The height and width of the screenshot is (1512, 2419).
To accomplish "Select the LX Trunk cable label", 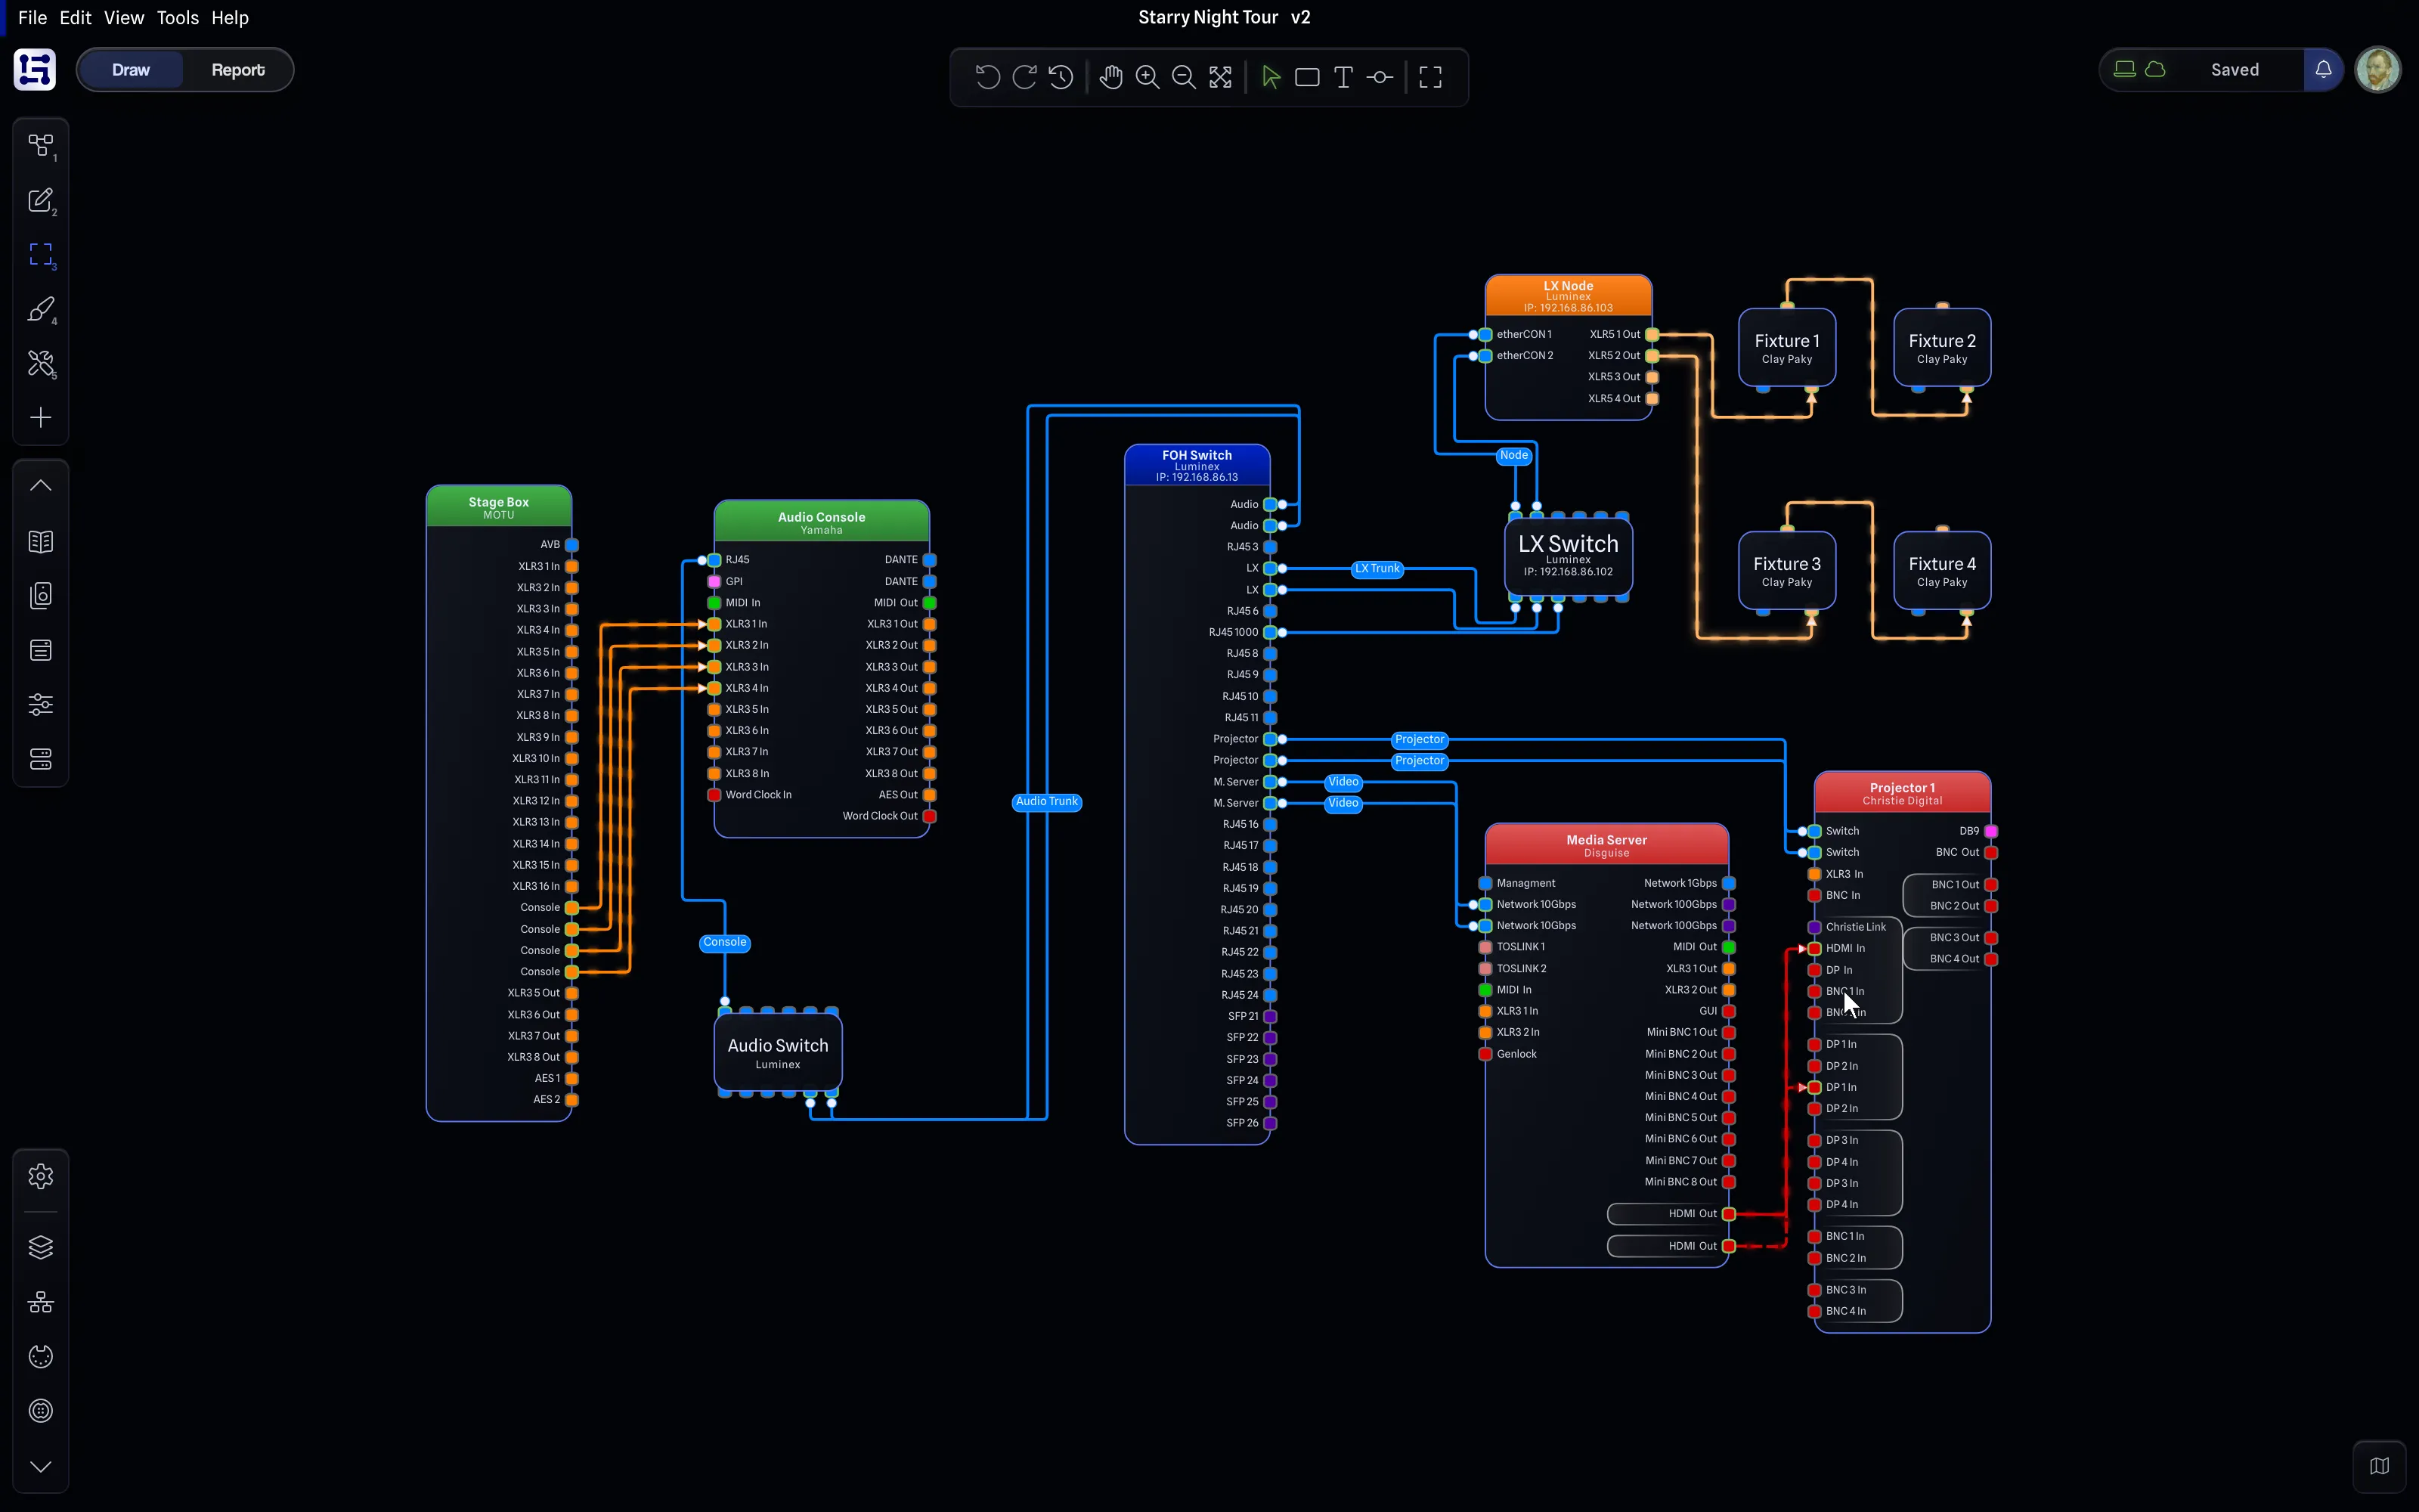I will 1377,569.
